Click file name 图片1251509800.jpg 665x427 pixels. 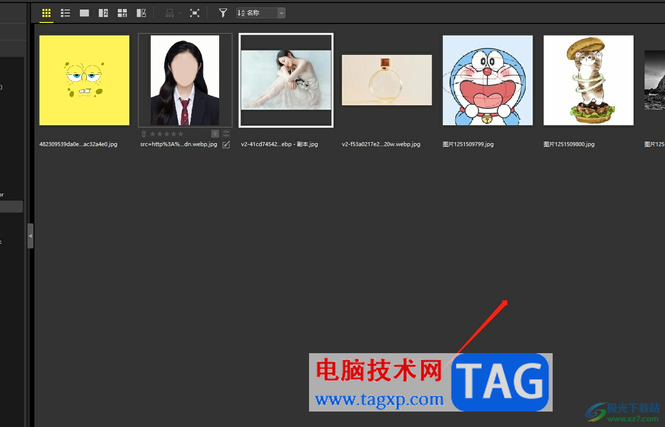pyautogui.click(x=569, y=145)
